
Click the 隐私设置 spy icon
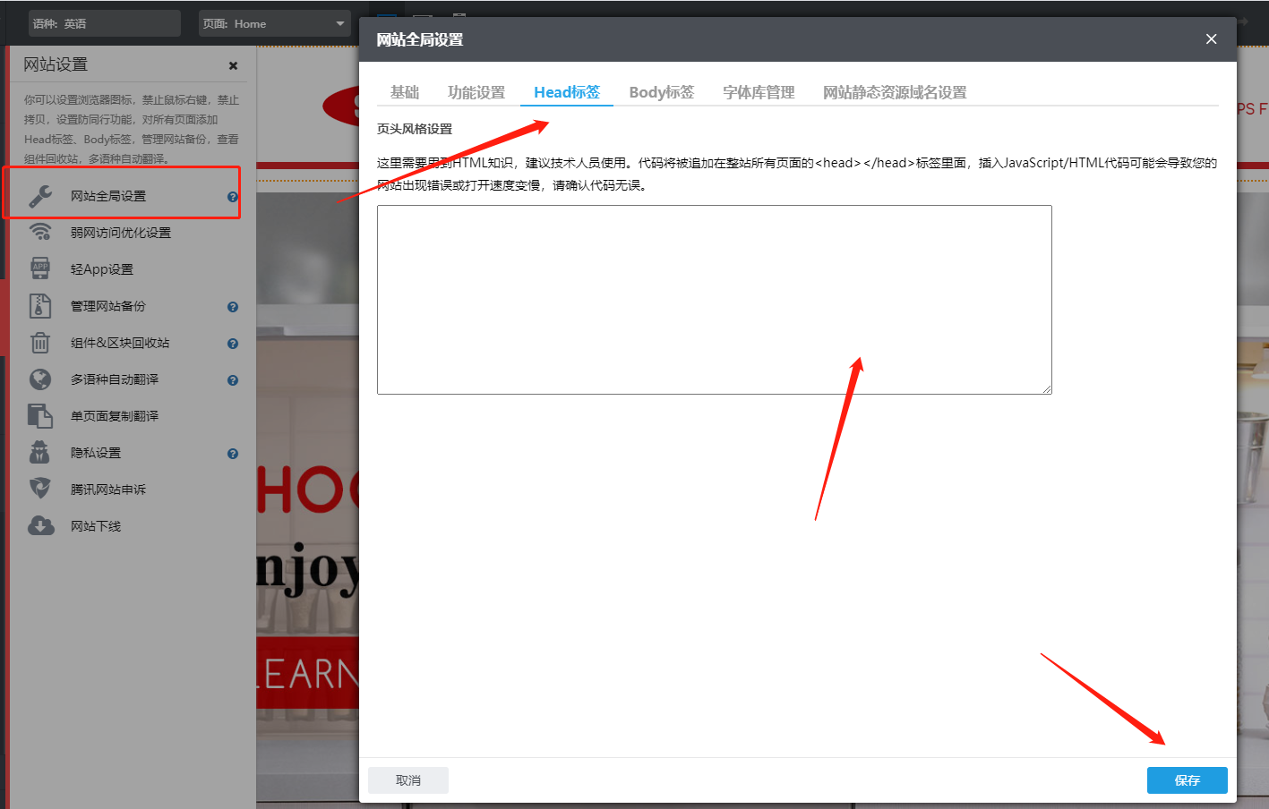(40, 453)
